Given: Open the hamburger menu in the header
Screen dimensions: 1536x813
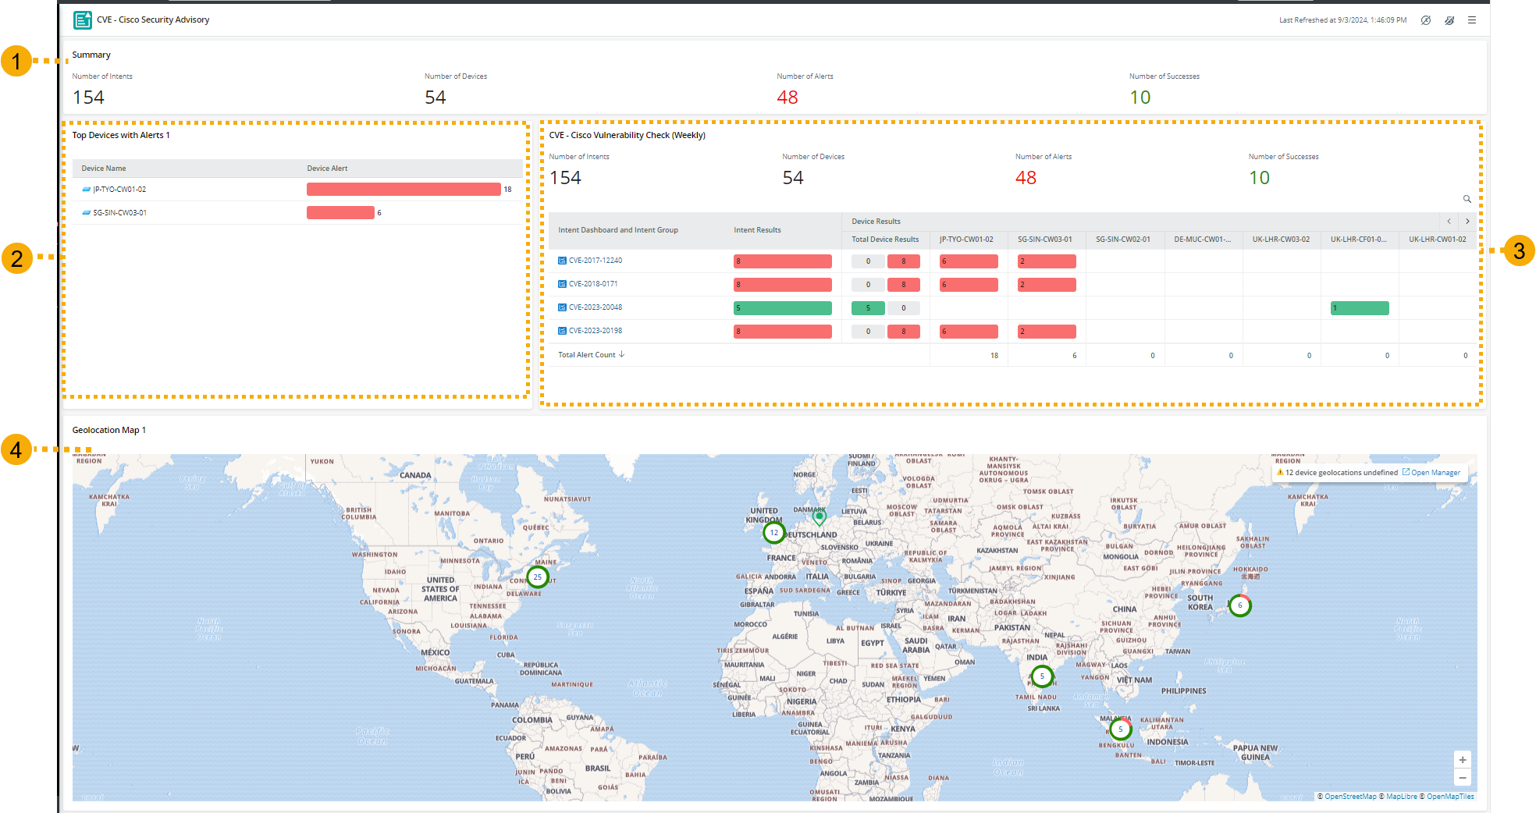Looking at the screenshot, I should [1471, 20].
